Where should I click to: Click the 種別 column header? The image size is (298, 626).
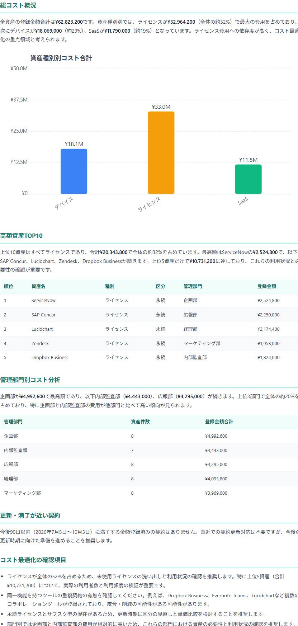[110, 286]
